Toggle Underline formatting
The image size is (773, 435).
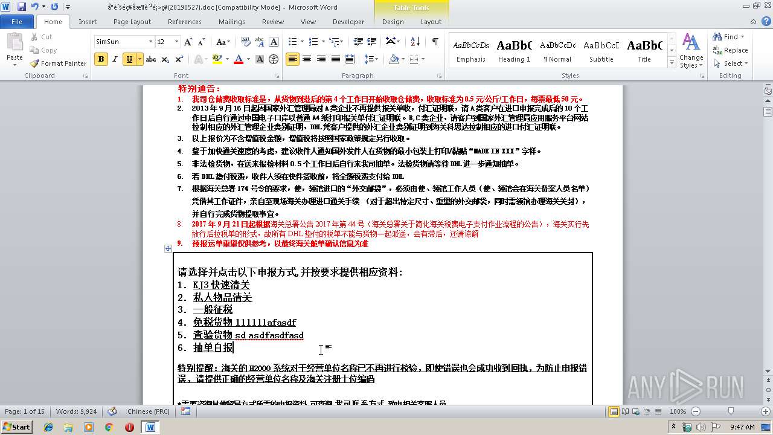(129, 59)
